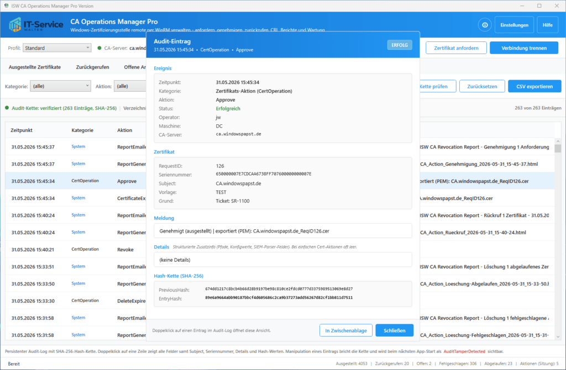Click Verbindung trennen button
Image resolution: width=566 pixels, height=370 pixels.
pyautogui.click(x=524, y=48)
